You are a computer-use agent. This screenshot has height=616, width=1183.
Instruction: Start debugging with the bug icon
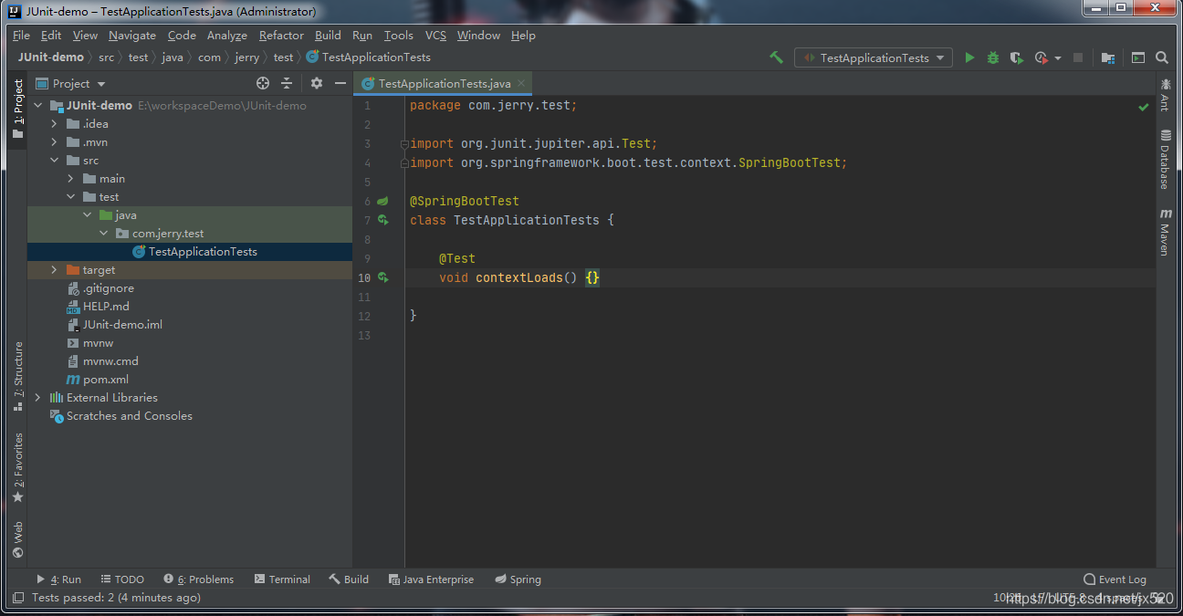[x=993, y=57]
